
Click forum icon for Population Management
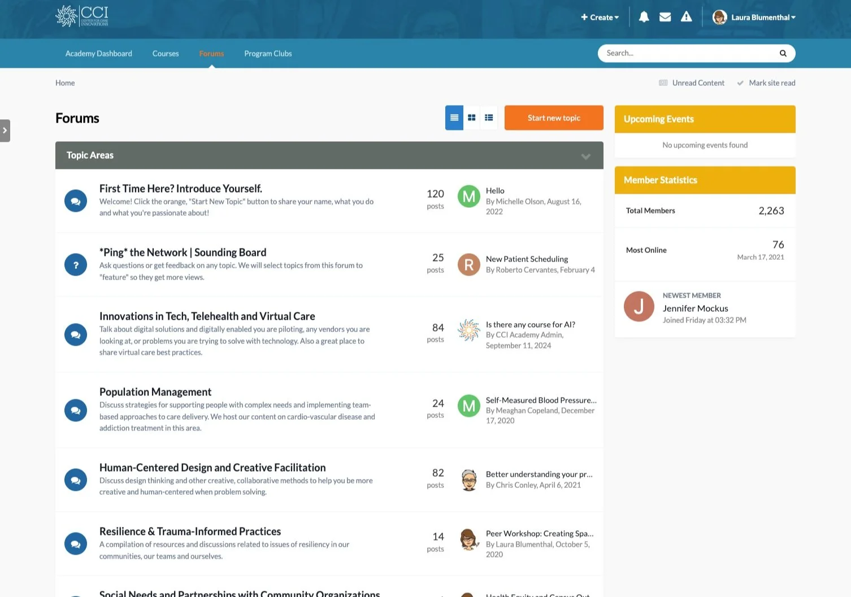(76, 410)
